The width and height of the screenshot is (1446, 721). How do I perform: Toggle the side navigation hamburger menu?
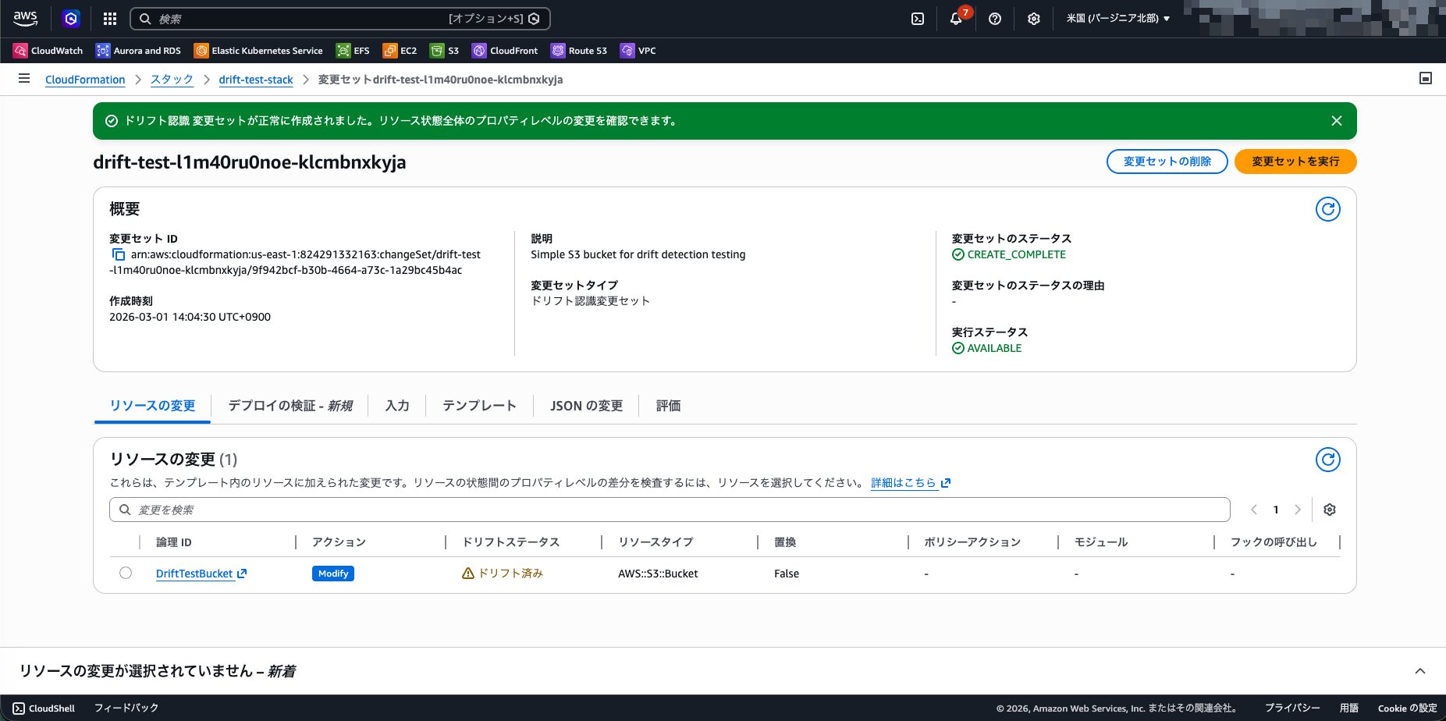[x=24, y=79]
